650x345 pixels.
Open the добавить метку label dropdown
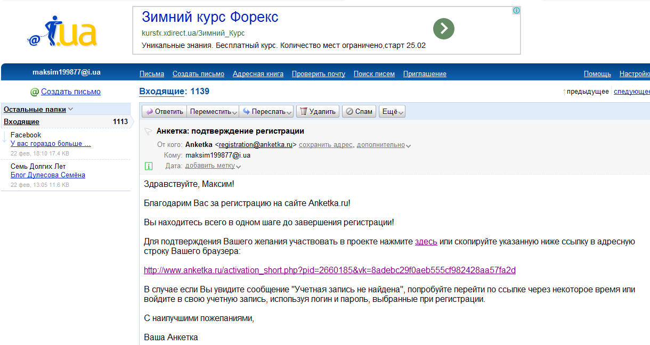(213, 166)
